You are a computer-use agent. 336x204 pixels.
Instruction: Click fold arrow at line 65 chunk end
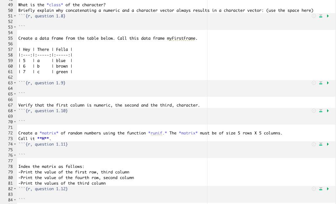coord(15,94)
